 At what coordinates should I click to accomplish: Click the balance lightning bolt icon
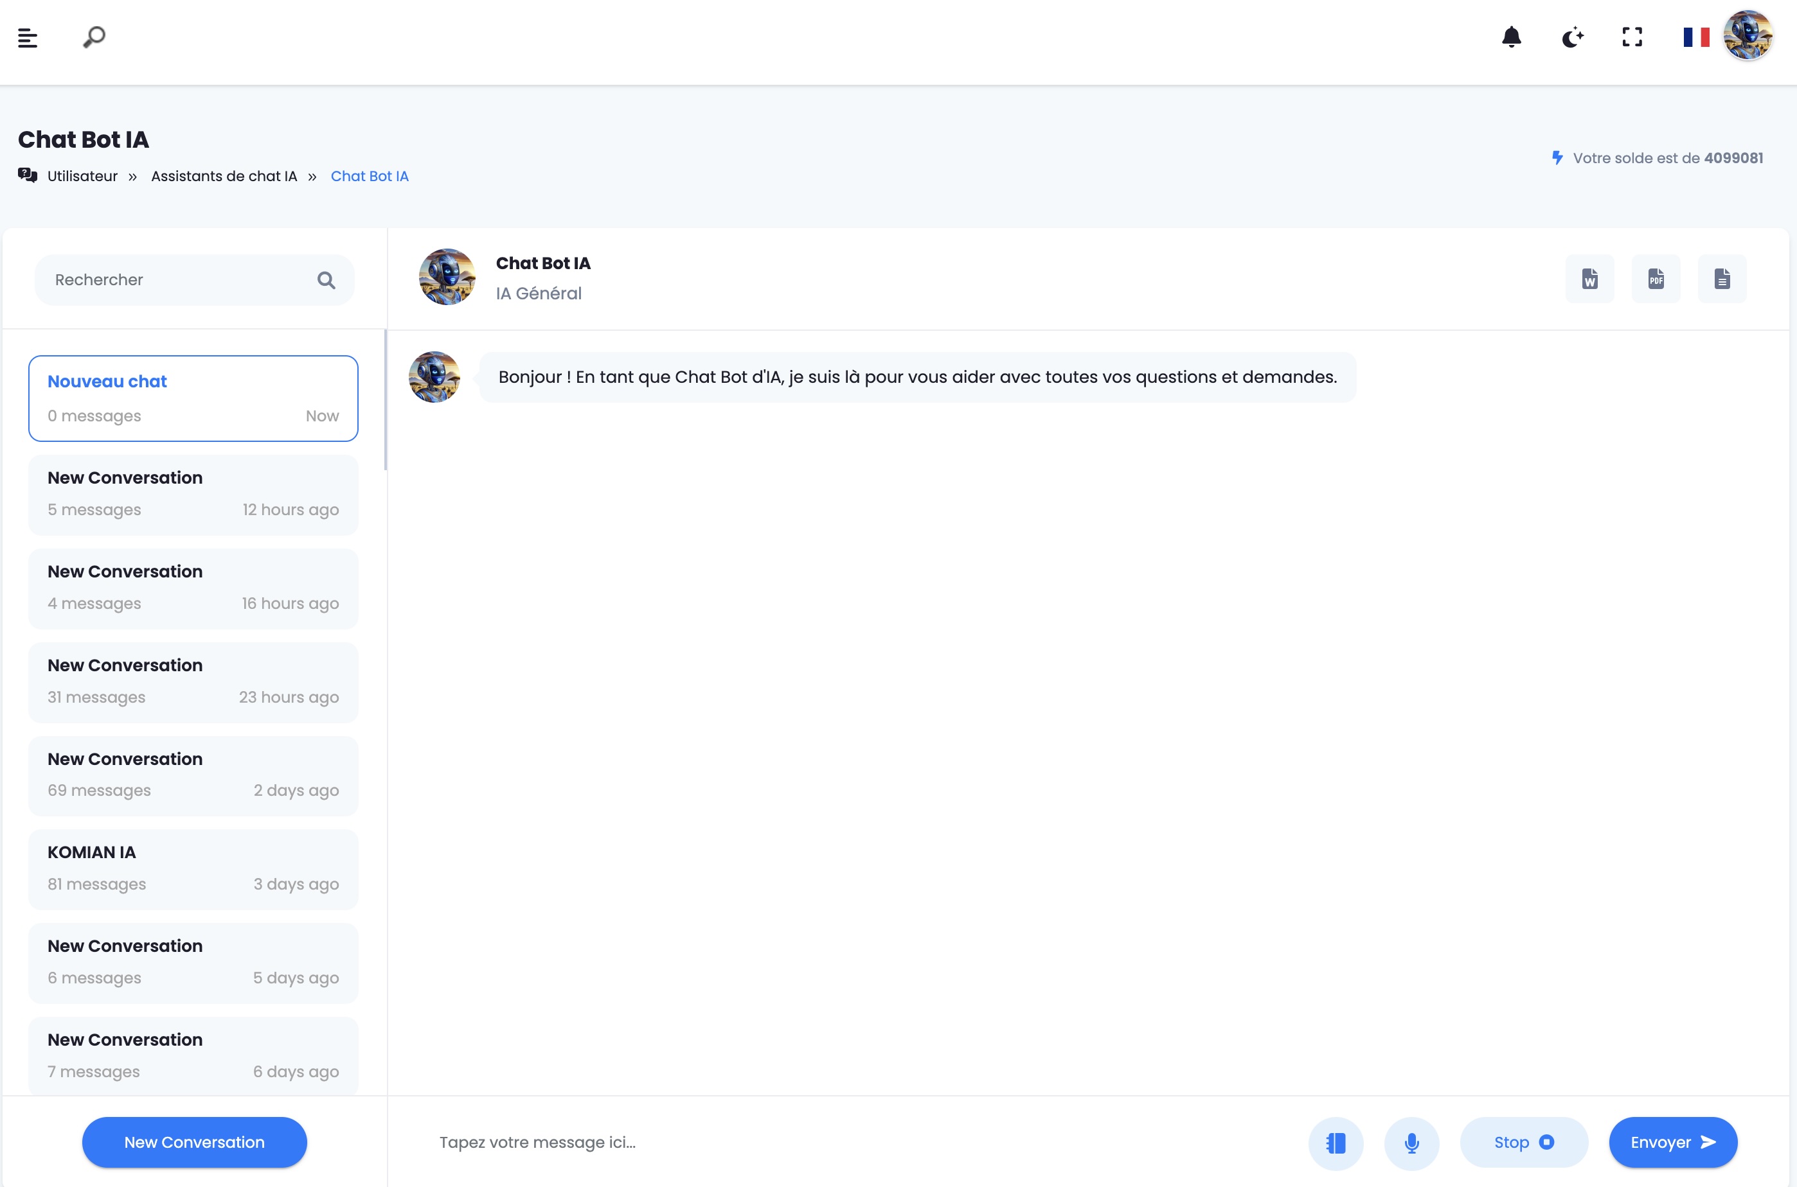click(1558, 157)
